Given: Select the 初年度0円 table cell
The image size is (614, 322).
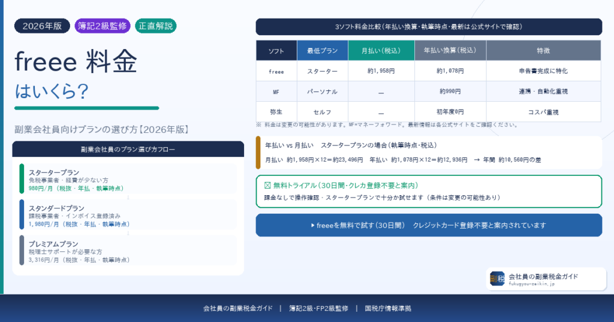Looking at the screenshot, I should pyautogui.click(x=450, y=112).
